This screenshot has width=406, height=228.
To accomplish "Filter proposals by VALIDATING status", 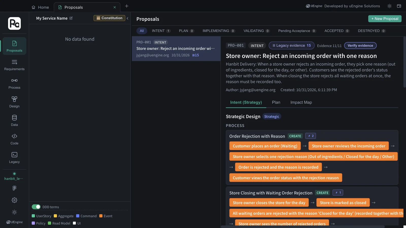I will coord(257,31).
